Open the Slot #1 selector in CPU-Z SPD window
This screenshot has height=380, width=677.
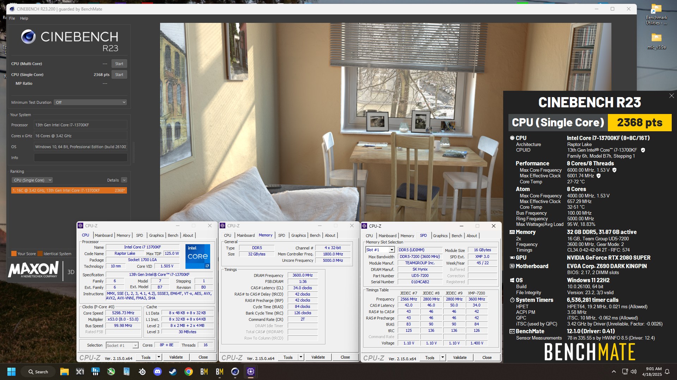tap(380, 250)
